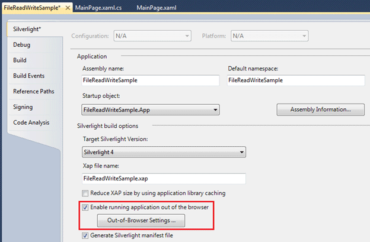Open the MainPage.xaml document tab
370x242 pixels.
[156, 8]
